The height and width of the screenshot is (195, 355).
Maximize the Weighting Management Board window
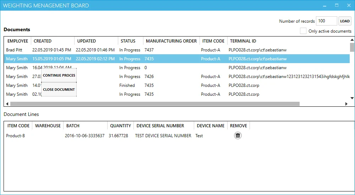(x=337, y=5)
